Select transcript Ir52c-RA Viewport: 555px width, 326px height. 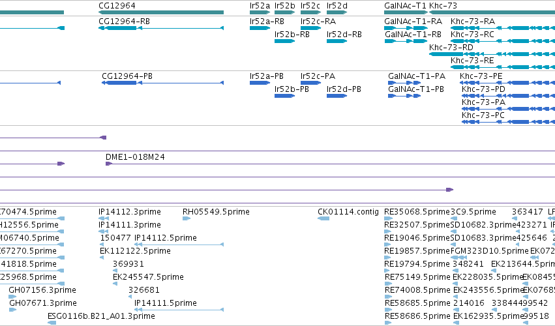(x=318, y=22)
